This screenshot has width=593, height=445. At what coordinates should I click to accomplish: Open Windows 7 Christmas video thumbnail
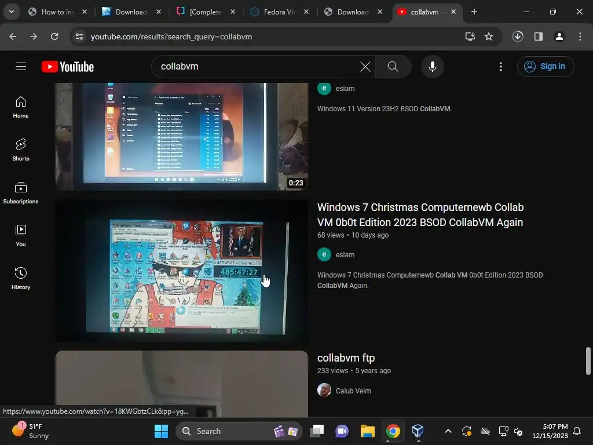181,271
